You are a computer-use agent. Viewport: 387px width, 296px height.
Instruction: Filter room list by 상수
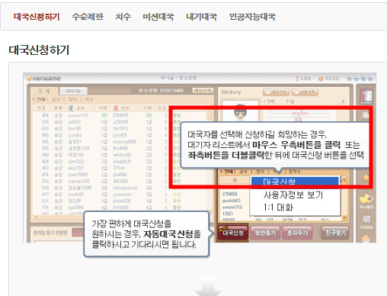(56, 99)
